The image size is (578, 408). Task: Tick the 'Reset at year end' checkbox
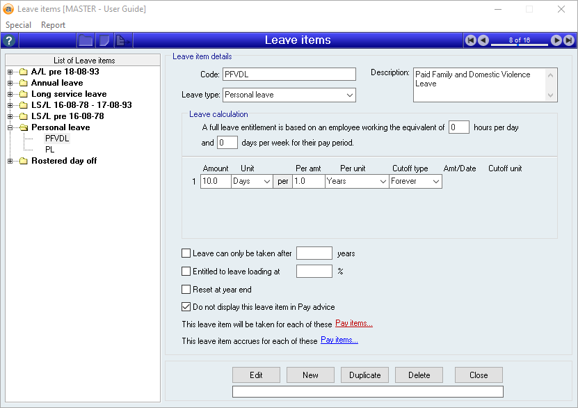point(186,290)
